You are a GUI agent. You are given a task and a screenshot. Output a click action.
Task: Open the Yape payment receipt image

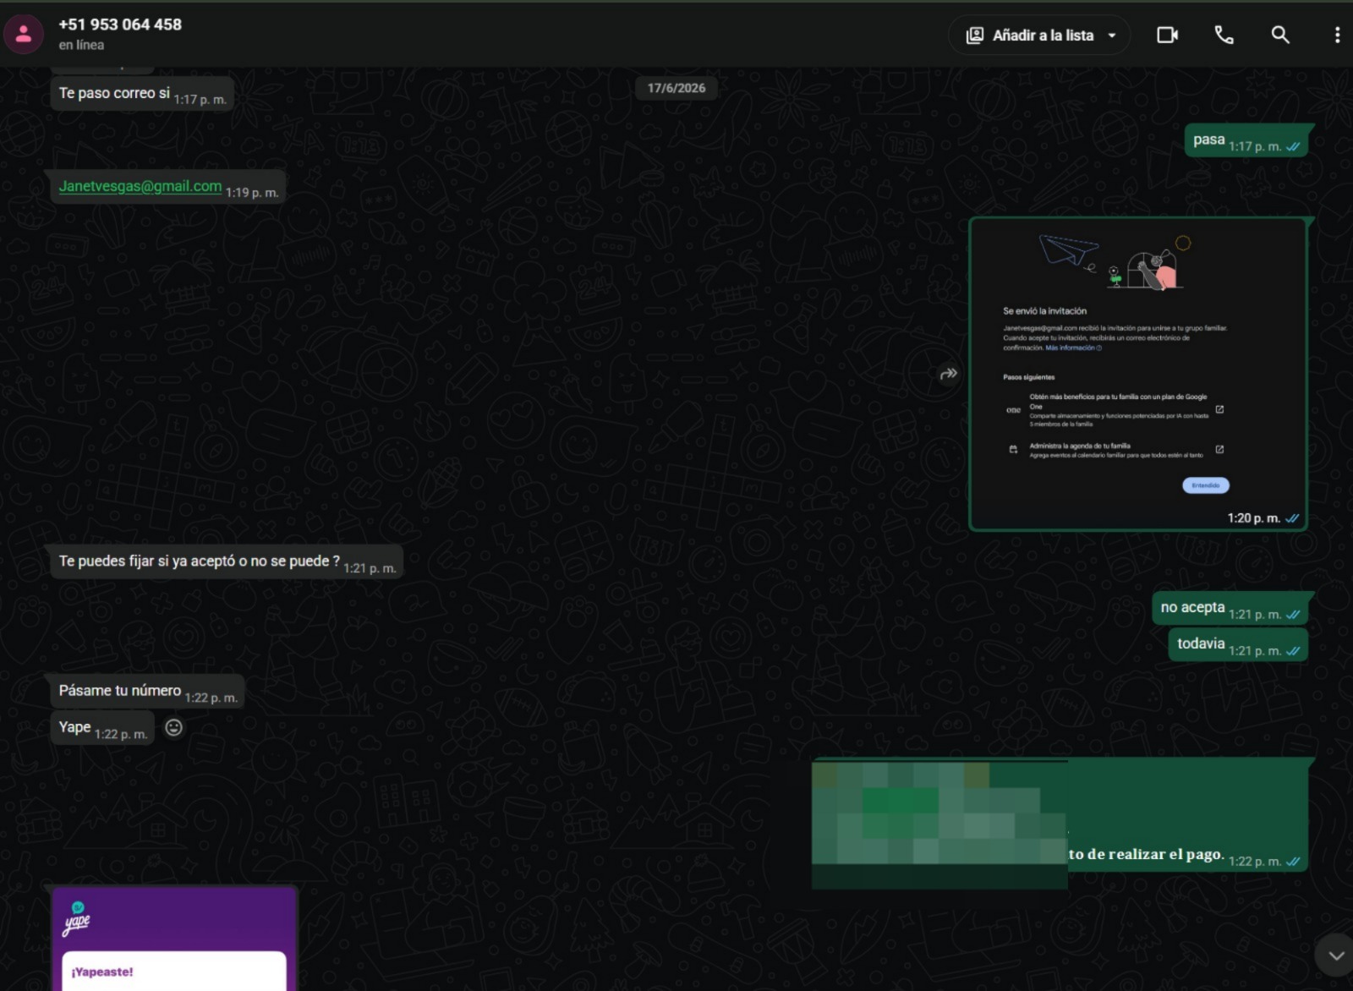point(174,939)
